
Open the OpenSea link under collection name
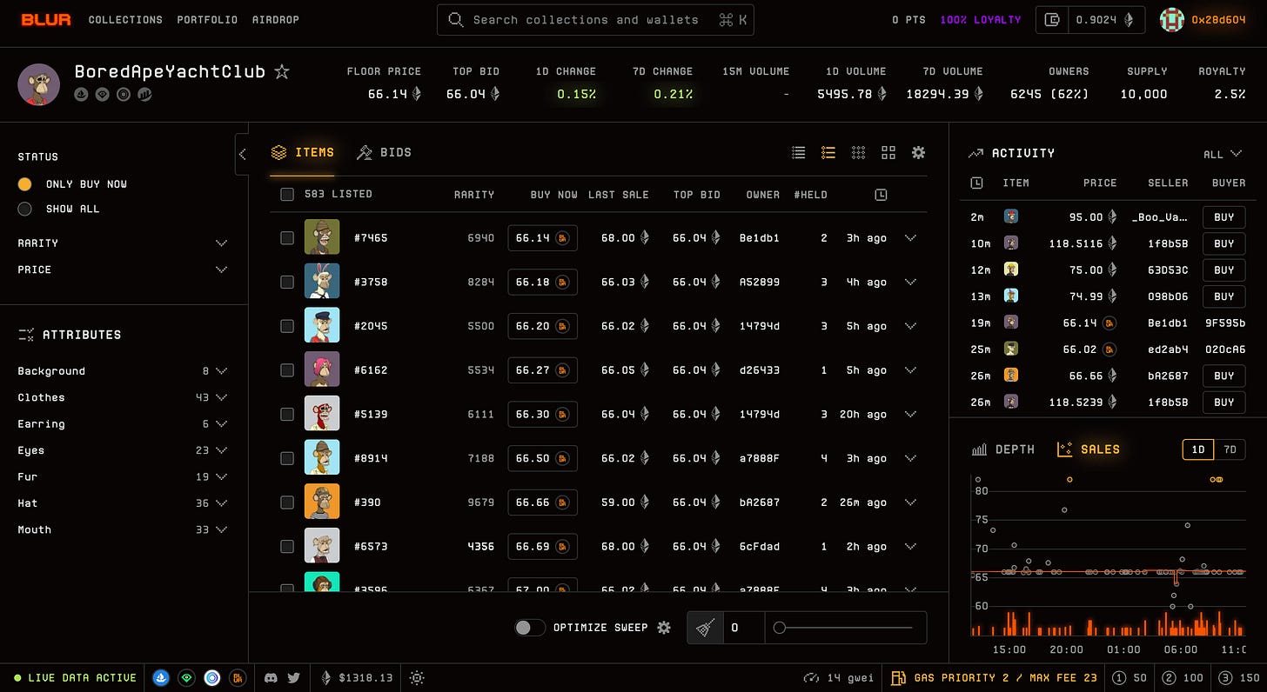click(x=81, y=95)
